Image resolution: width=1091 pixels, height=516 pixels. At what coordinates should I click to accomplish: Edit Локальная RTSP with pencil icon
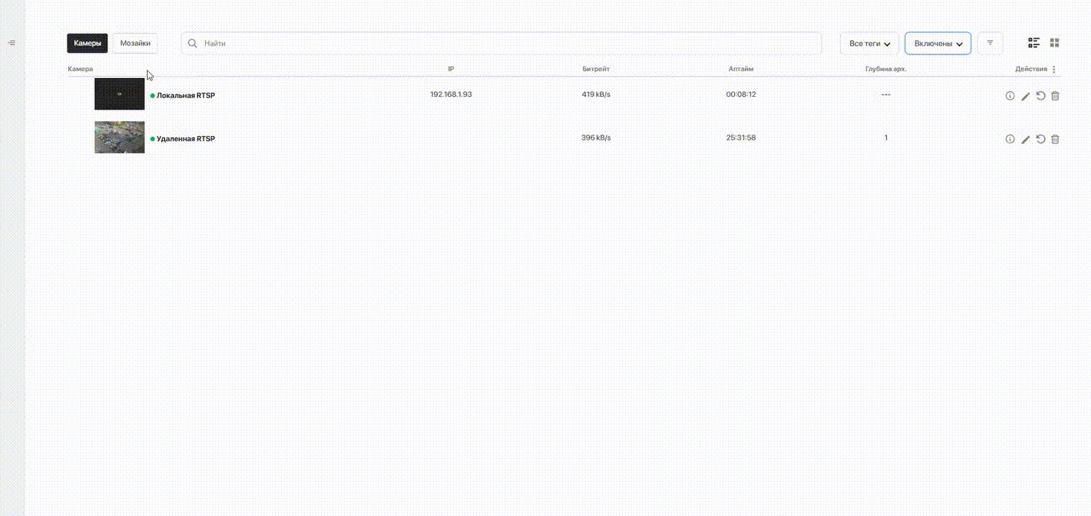[1025, 96]
